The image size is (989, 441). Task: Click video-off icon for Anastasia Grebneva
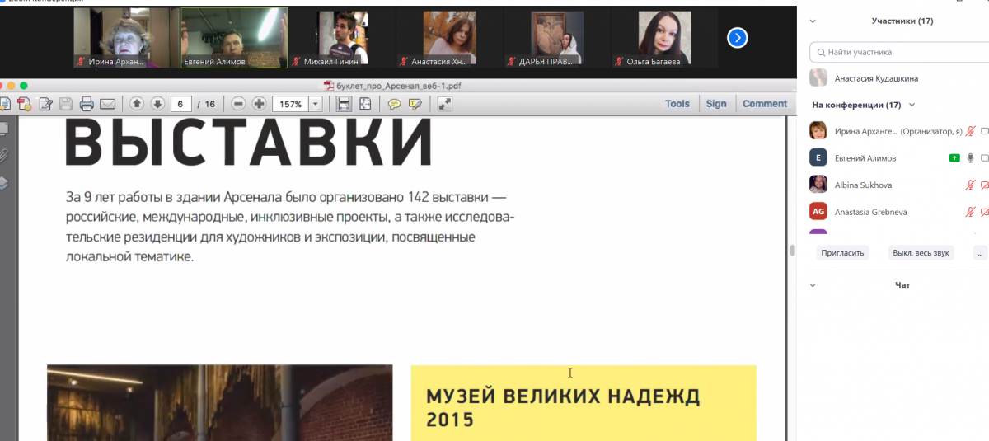[x=985, y=212]
